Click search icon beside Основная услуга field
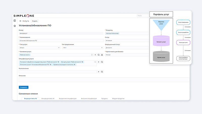Viewport: 202px width, 114px height. [98, 55]
